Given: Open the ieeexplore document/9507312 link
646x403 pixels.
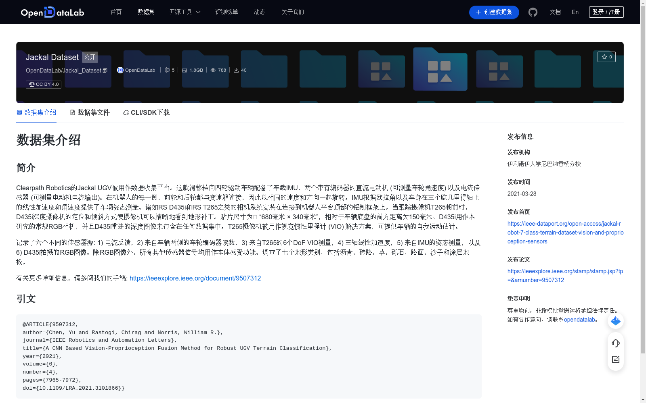Looking at the screenshot, I should [x=195, y=278].
